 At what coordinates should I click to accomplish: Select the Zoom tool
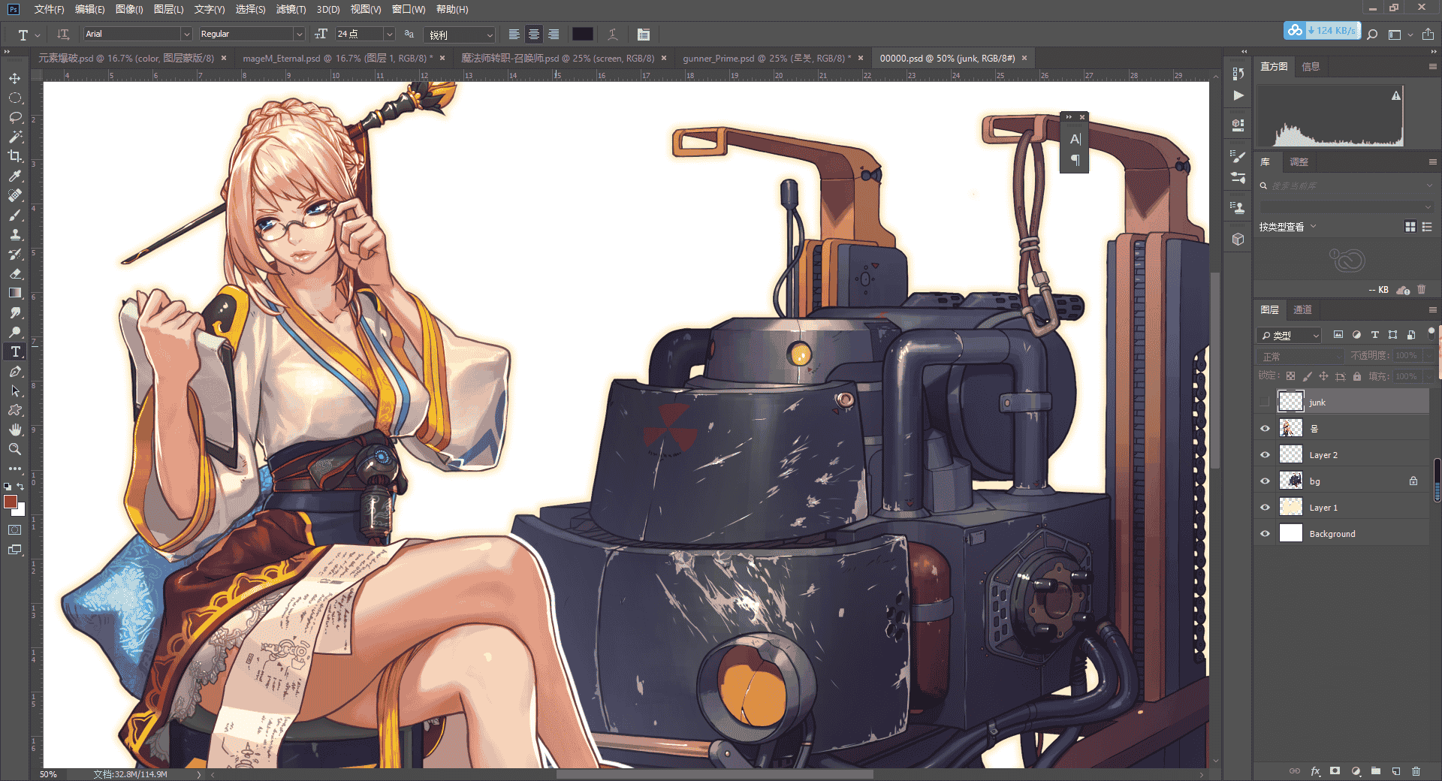click(x=15, y=449)
